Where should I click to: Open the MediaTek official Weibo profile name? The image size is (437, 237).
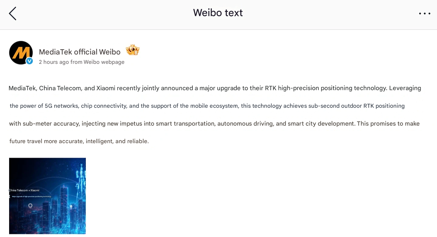pyautogui.click(x=80, y=52)
